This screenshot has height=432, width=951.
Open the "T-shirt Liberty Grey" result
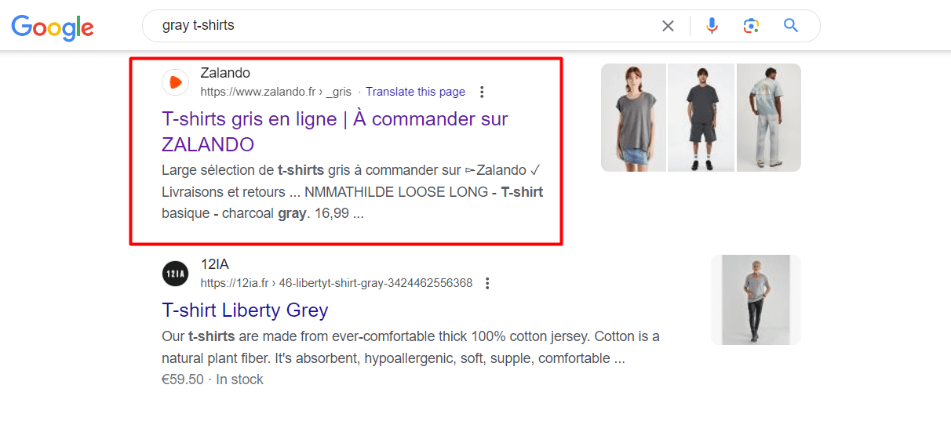pyautogui.click(x=245, y=310)
